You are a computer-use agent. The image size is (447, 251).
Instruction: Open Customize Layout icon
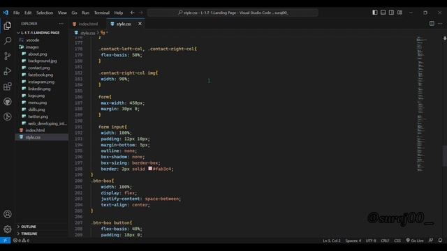tap(400, 13)
